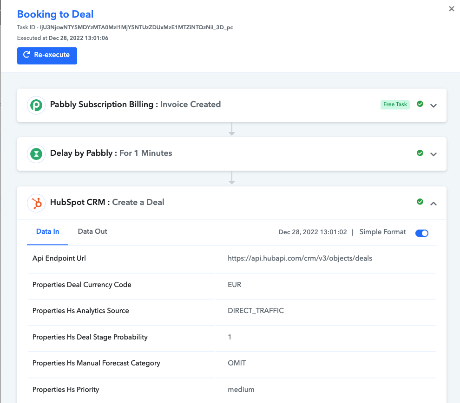Click green success checkmark on Delay step
The height and width of the screenshot is (403, 460).
click(x=420, y=153)
